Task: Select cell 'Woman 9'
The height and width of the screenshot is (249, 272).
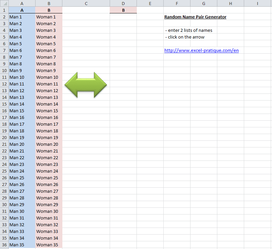Action: (49, 70)
